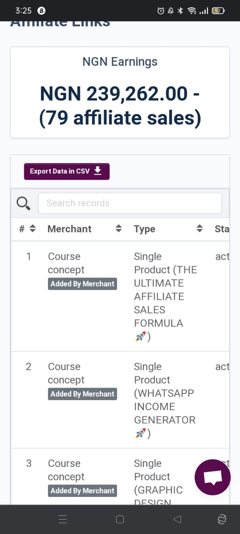This screenshot has width=240, height=534.
Task: Toggle sort on the Merchant column
Action: pos(119,229)
